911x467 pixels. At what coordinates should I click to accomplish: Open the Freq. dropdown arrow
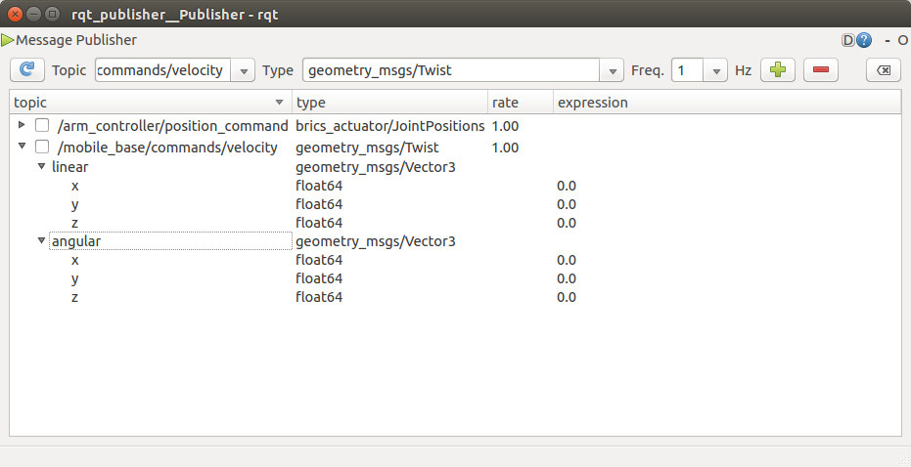click(716, 70)
